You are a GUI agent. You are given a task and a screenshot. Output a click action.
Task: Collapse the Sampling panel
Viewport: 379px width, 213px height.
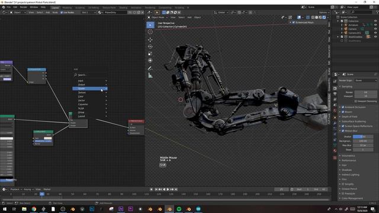pyautogui.click(x=347, y=86)
